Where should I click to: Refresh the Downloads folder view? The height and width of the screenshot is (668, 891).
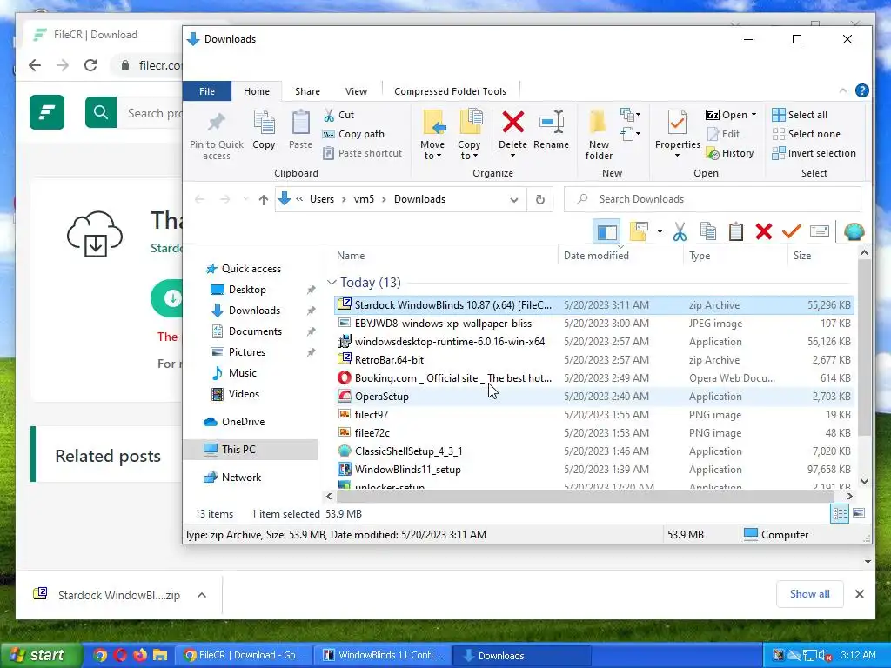539,199
